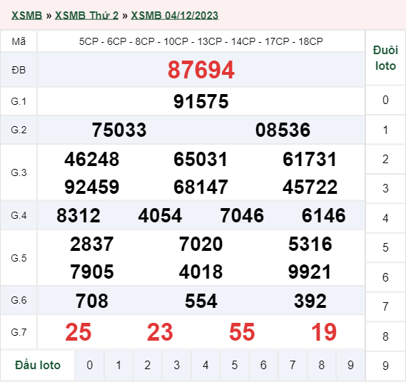This screenshot has height=382, width=406.
Task: Select tail loto digit 2 in Đuôi loto column
Action: tap(385, 160)
